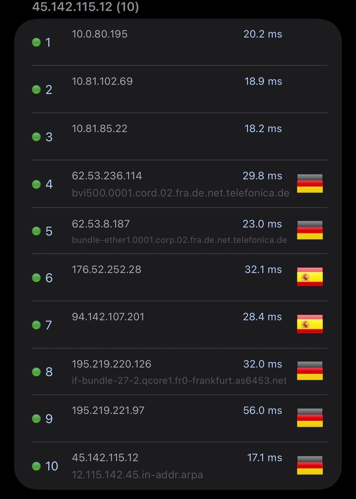
Task: Open hostname bundle-ether1.0001.corp.02 telefonica.de
Action: [x=179, y=240]
